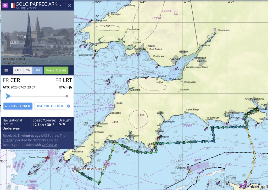Click the SOLO PAPREC ARK... panel title

38,4
